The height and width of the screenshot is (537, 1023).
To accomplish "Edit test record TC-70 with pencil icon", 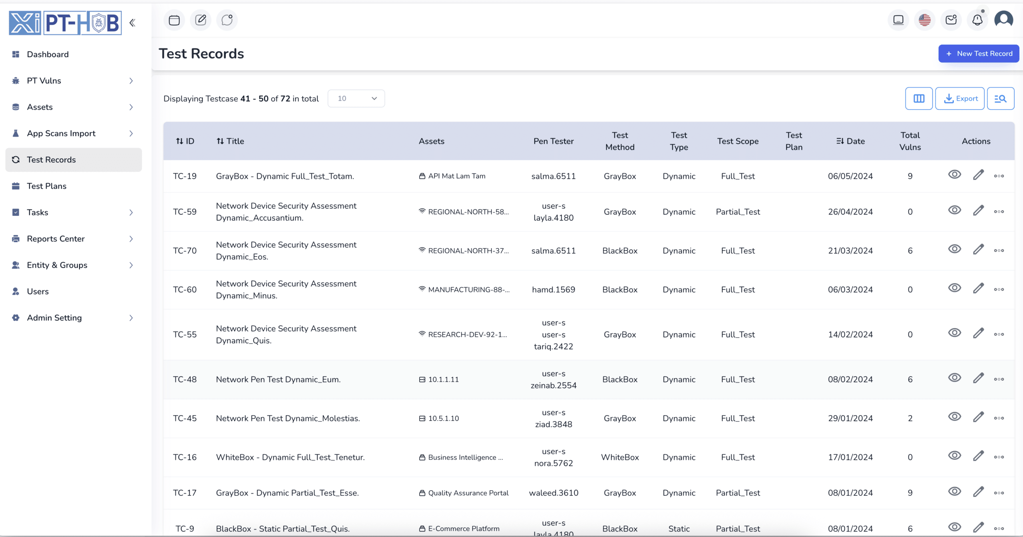I will [x=978, y=249].
